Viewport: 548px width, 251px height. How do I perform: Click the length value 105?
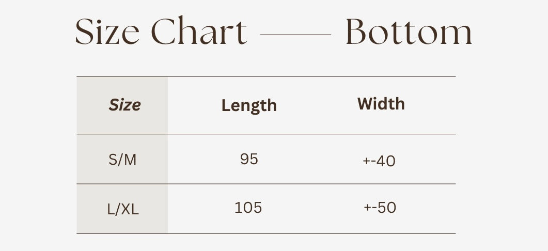248,208
